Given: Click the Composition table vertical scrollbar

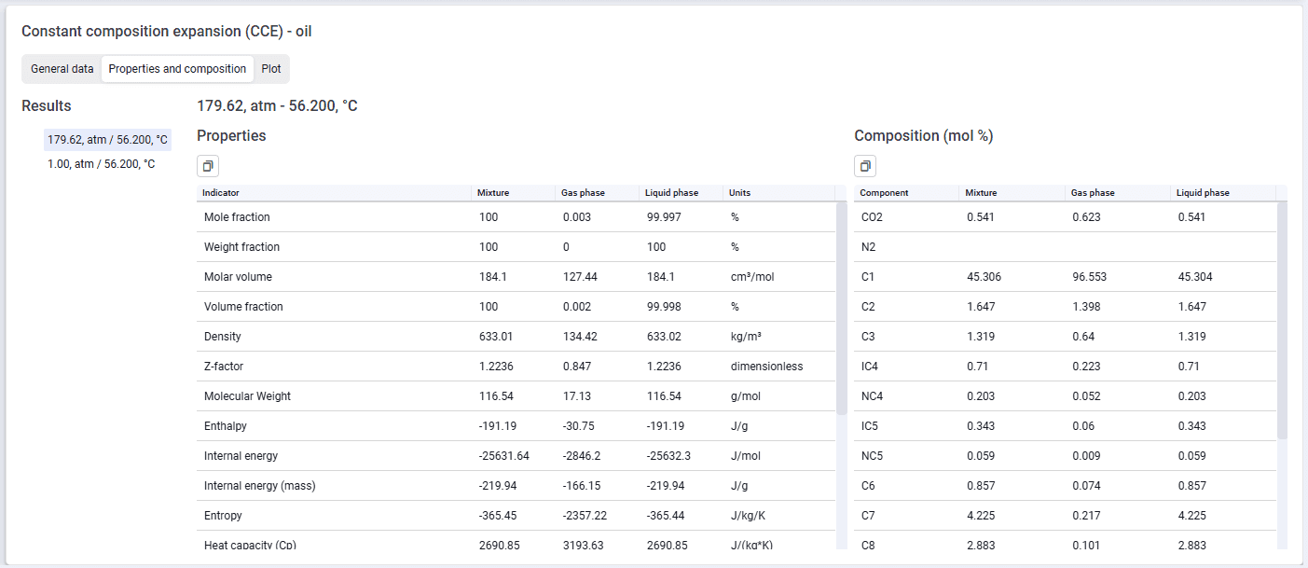Looking at the screenshot, I should click(1282, 320).
